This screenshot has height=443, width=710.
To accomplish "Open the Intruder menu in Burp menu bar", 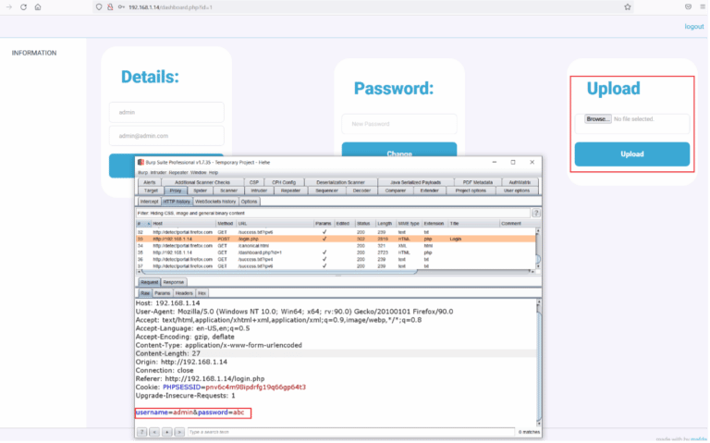I will (x=157, y=172).
